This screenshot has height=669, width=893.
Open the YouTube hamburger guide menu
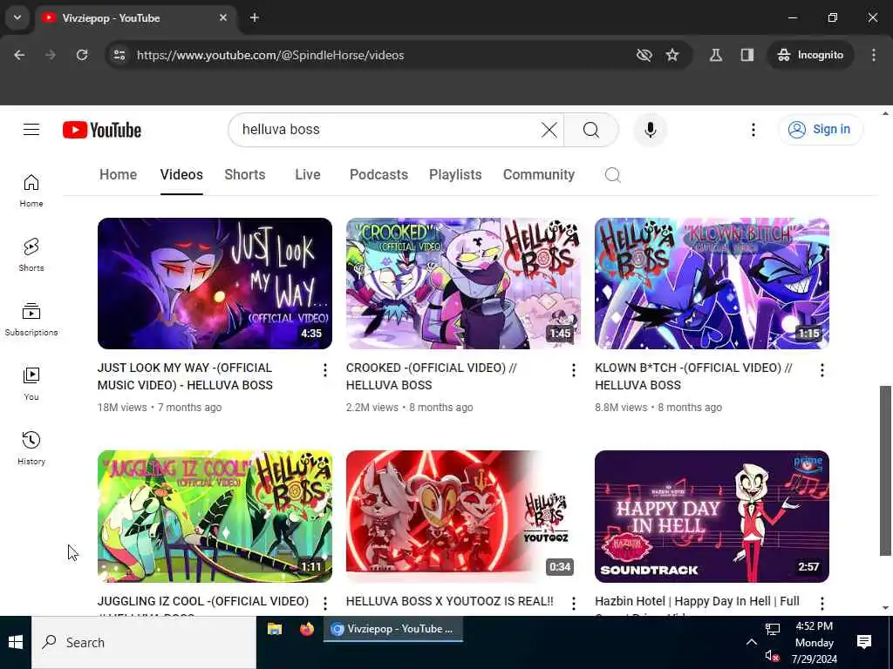(x=31, y=130)
